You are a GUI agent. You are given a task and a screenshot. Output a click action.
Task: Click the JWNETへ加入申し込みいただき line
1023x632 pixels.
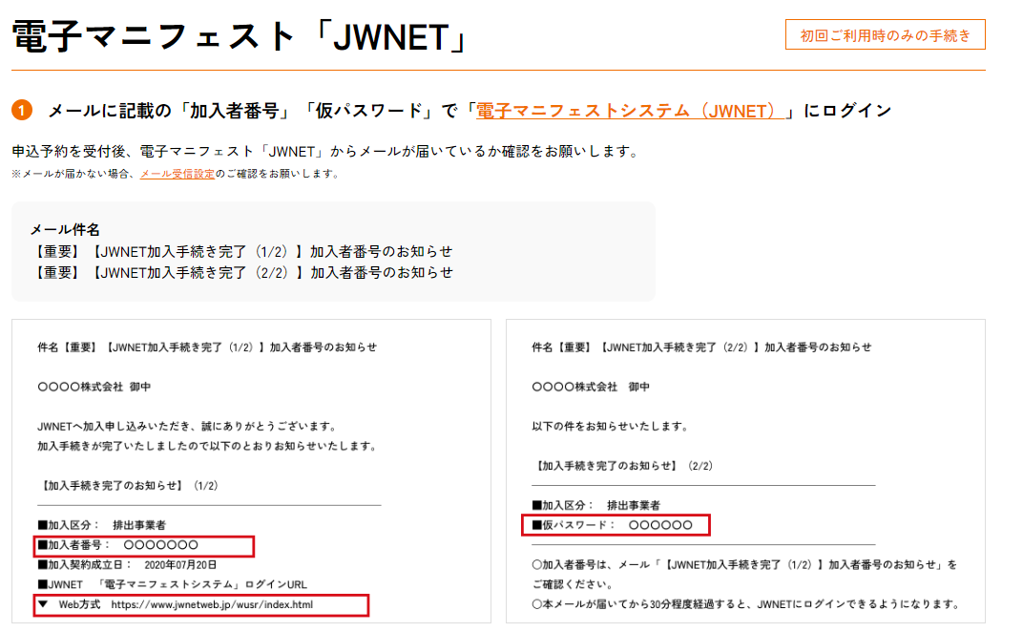click(188, 427)
